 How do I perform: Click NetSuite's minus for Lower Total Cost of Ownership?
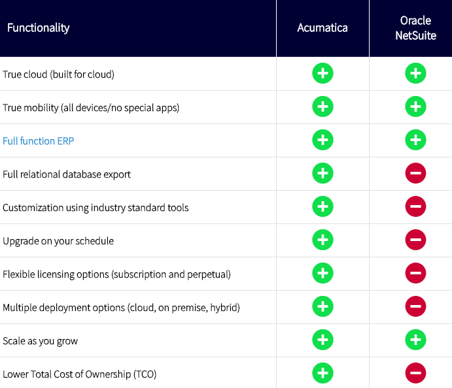click(415, 374)
